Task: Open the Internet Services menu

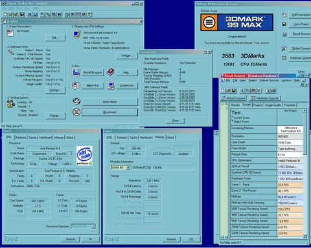Action: click(x=269, y=80)
